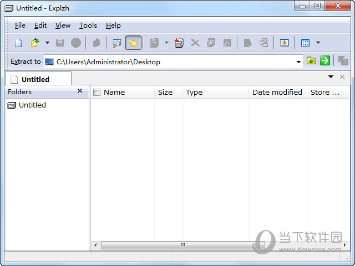The width and height of the screenshot is (355, 266).
Task: Open the view mode dropdown arrow
Action: 318,43
